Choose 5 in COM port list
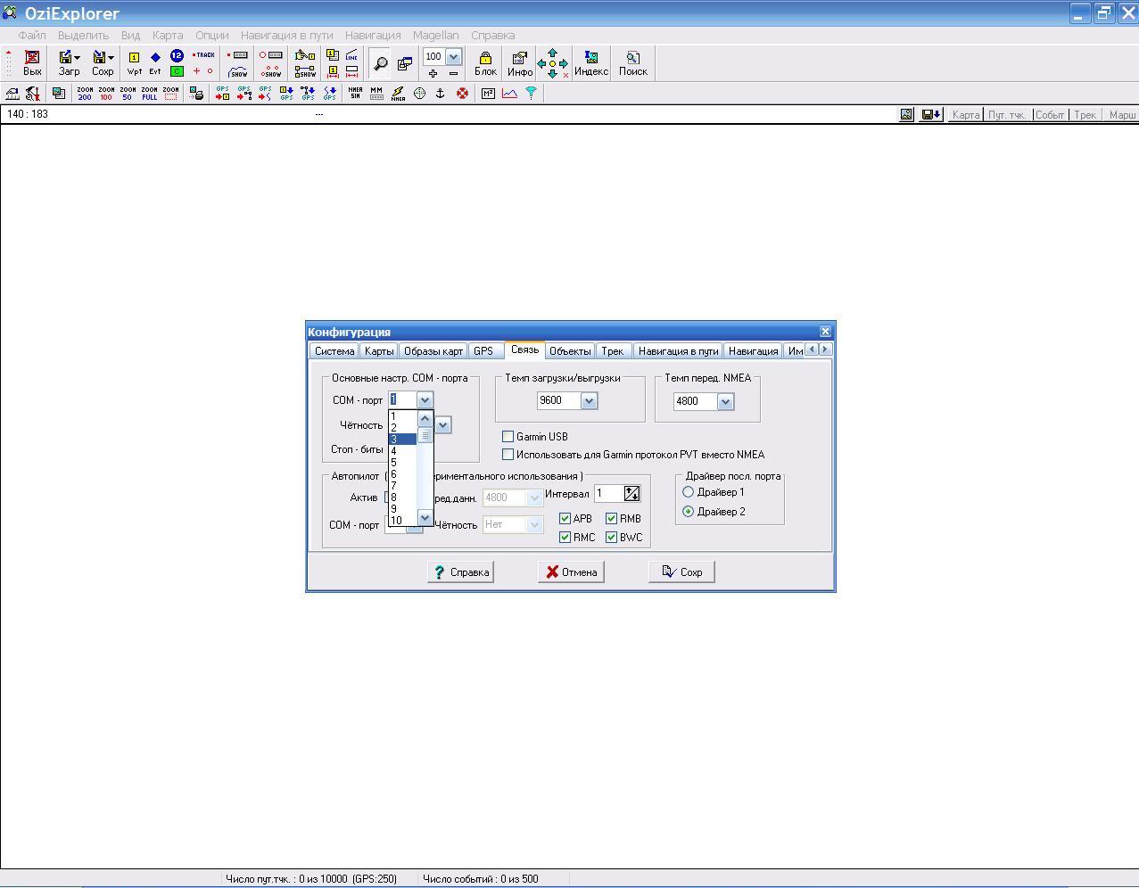This screenshot has height=888, width=1139. [x=402, y=462]
